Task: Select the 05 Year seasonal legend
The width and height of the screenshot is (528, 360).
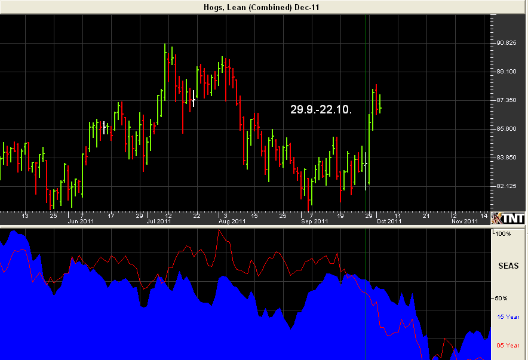Action: [x=508, y=345]
